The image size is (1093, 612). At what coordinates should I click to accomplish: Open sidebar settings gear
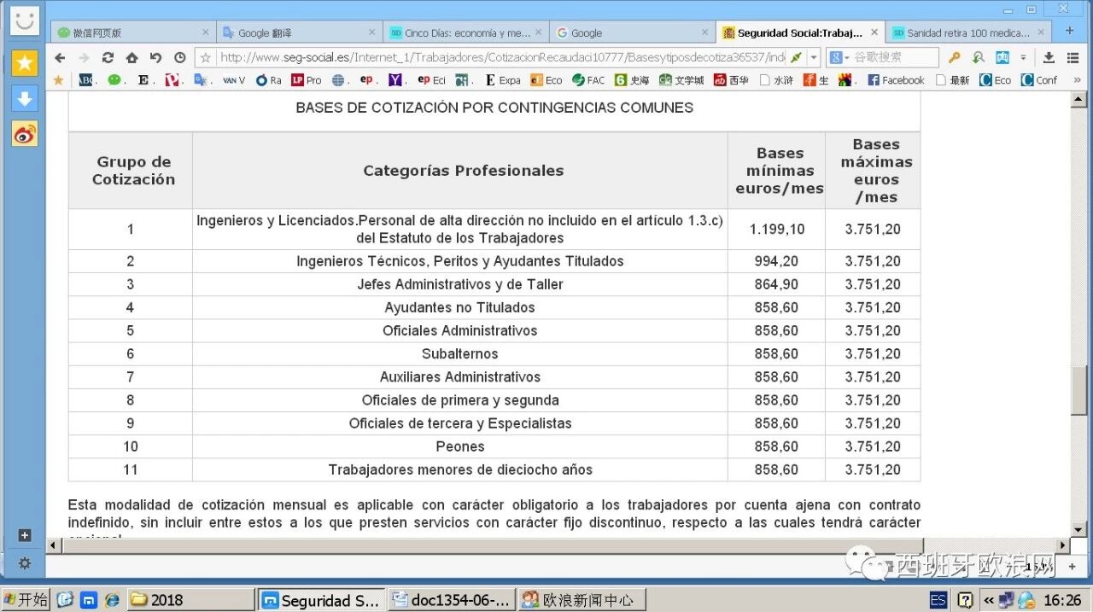[x=24, y=563]
